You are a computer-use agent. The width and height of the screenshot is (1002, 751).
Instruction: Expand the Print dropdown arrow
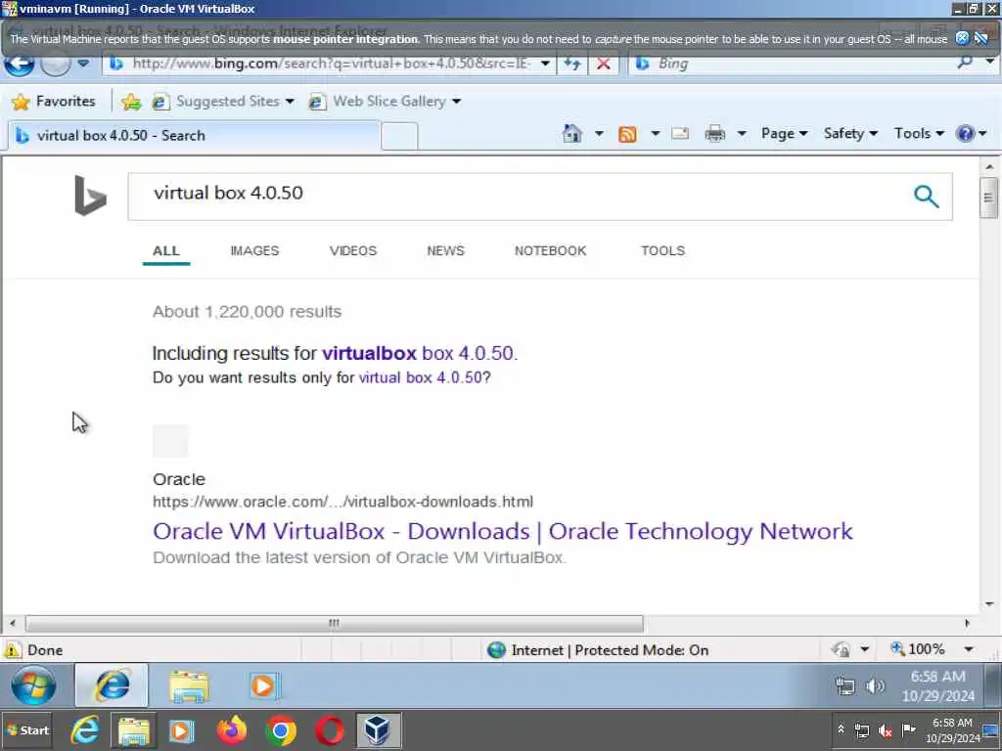[742, 133]
